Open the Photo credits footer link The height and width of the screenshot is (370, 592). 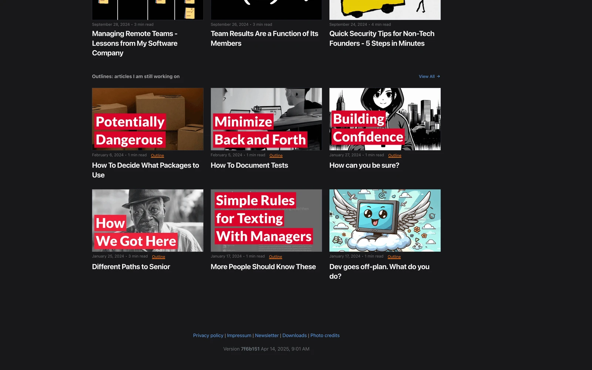pyautogui.click(x=325, y=336)
